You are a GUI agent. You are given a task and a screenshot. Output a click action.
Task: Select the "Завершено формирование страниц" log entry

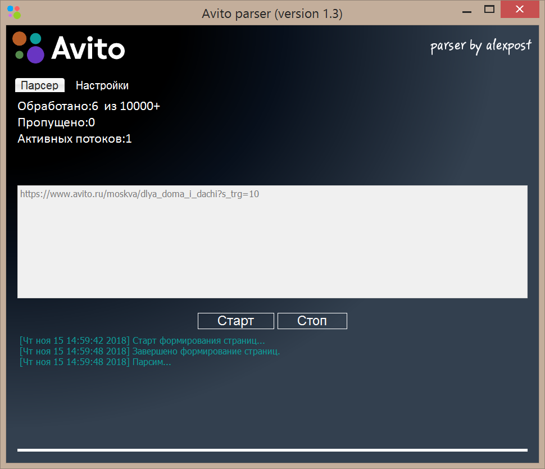pyautogui.click(x=149, y=351)
